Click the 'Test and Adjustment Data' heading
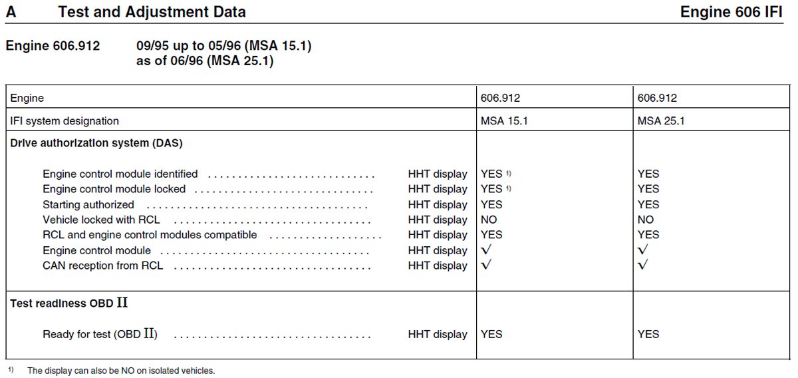Viewport: 798px width, 378px height. (152, 11)
